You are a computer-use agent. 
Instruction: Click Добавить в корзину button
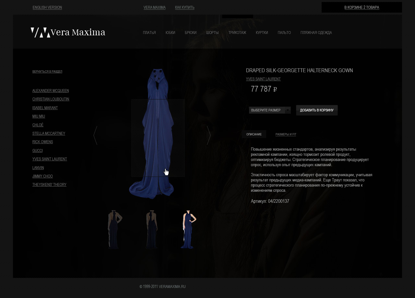coord(317,110)
